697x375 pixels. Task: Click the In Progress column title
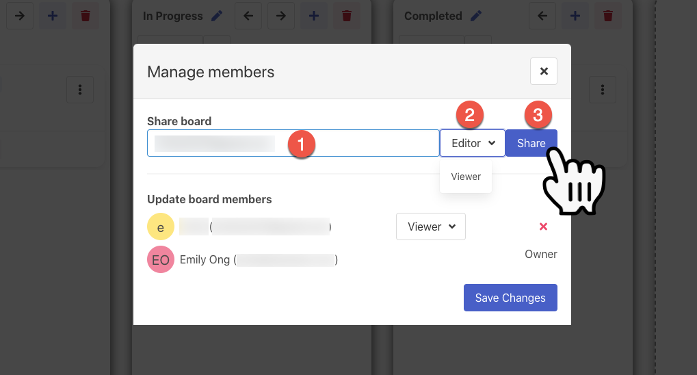coord(172,16)
